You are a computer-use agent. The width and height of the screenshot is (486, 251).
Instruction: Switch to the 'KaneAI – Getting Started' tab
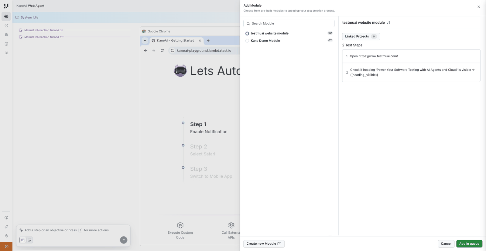point(176,40)
